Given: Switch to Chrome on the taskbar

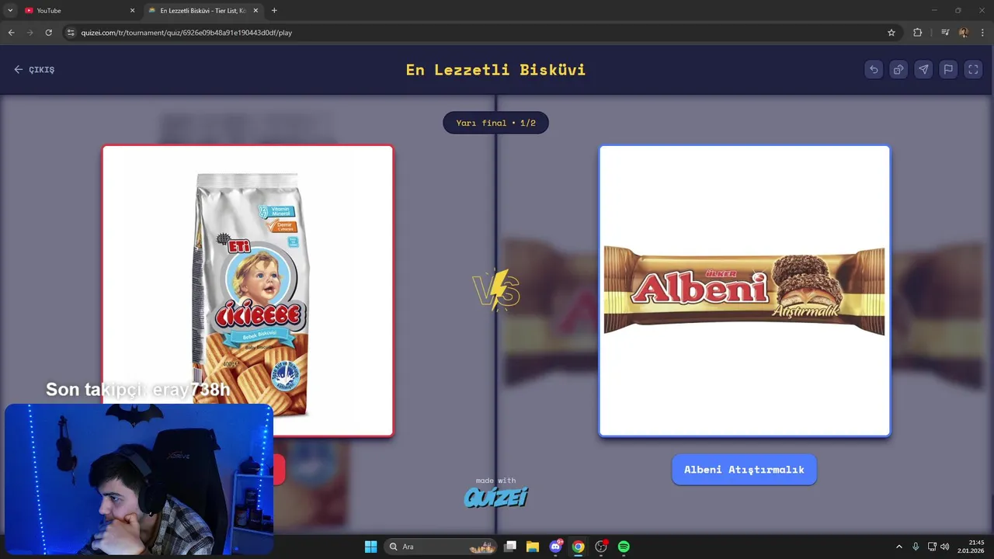Looking at the screenshot, I should point(578,547).
